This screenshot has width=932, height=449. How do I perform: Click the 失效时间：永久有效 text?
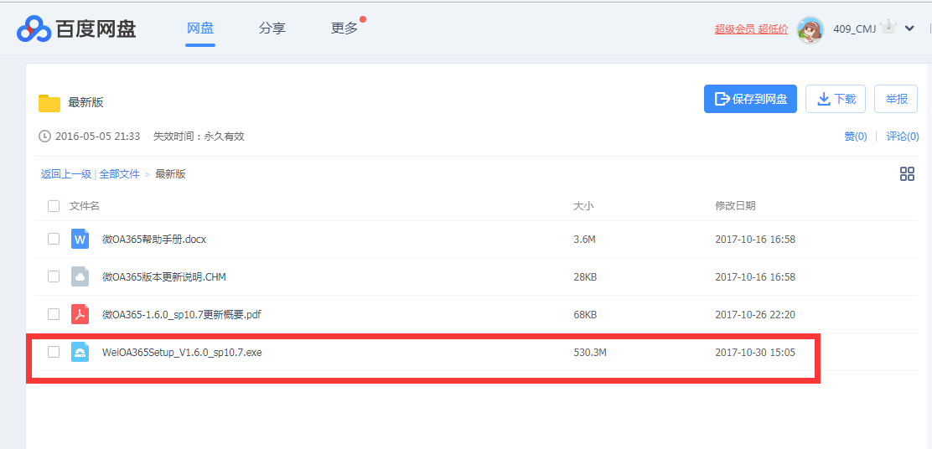[x=199, y=136]
